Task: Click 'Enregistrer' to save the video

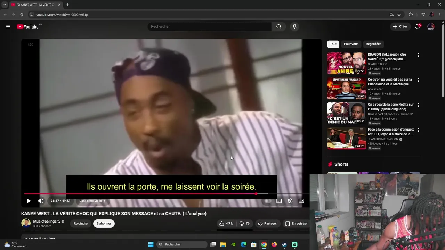Action: coord(296,224)
